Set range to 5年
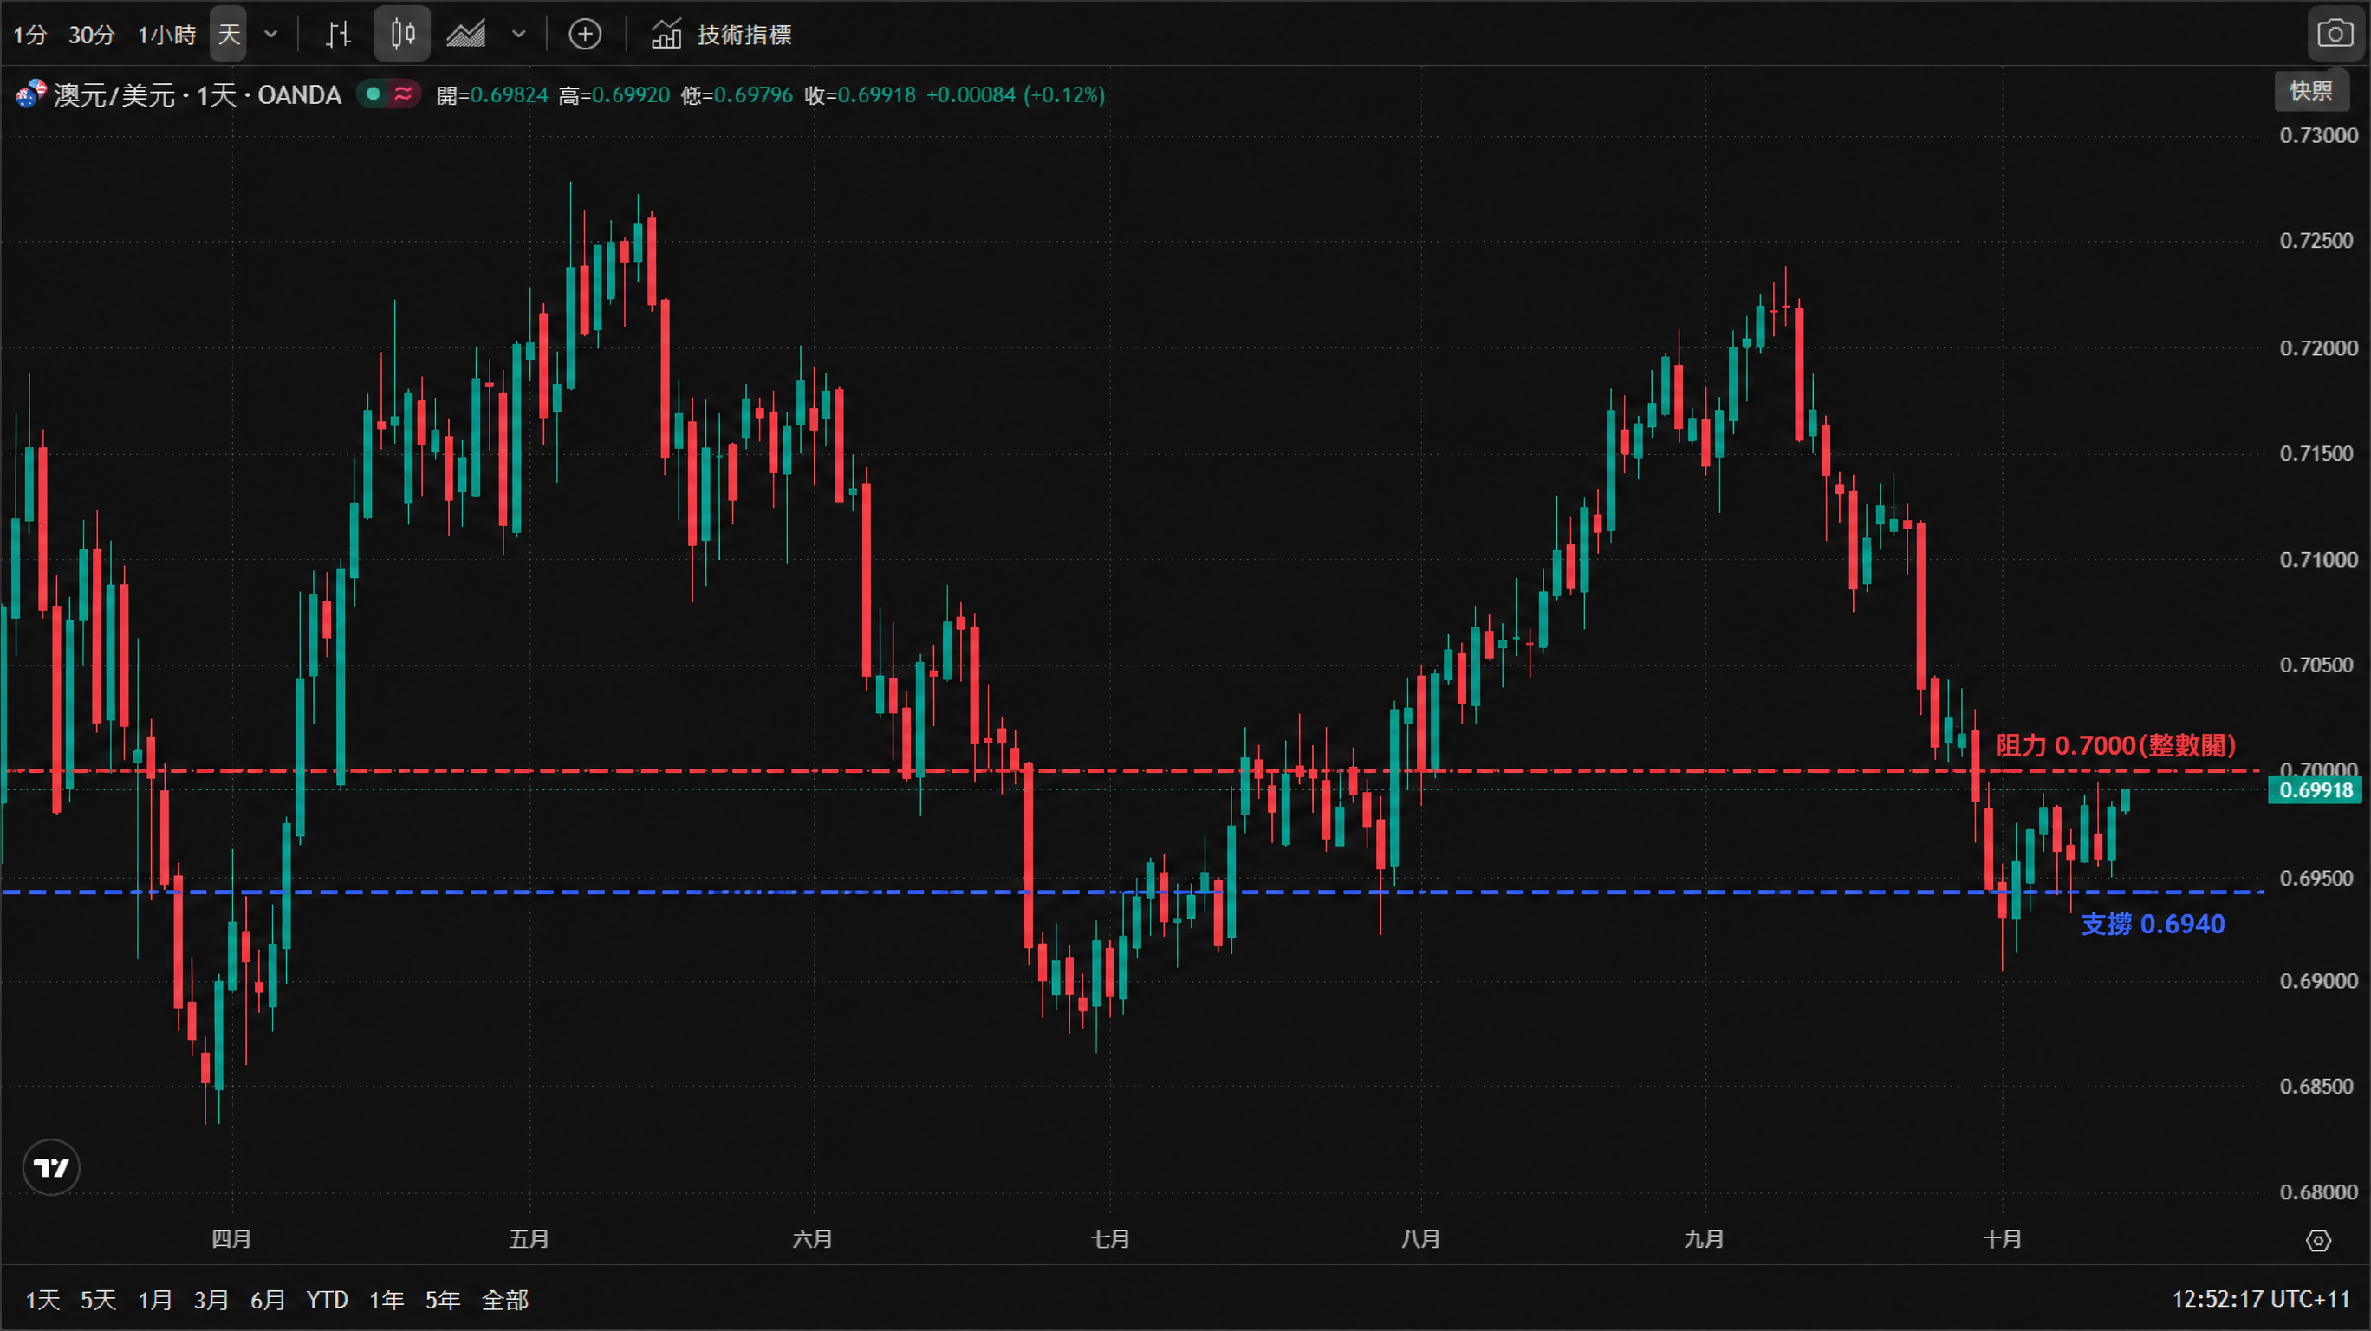The width and height of the screenshot is (2371, 1331). (x=443, y=1300)
